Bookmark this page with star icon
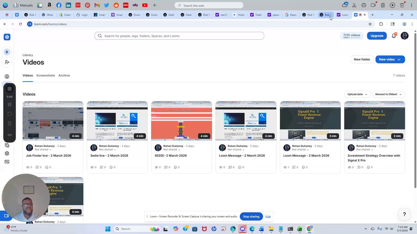The height and width of the screenshot is (234, 417). click(370, 24)
